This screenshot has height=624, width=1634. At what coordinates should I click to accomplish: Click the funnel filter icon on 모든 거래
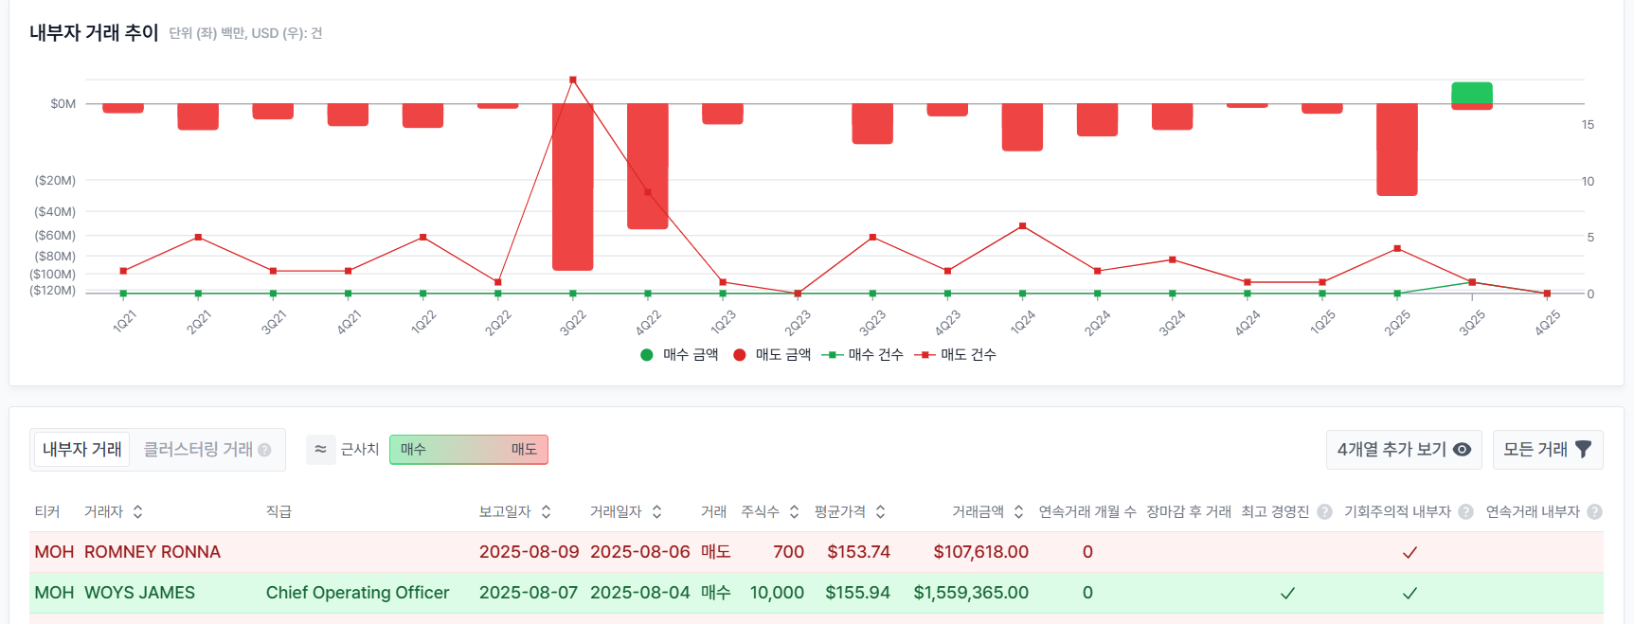[1583, 450]
